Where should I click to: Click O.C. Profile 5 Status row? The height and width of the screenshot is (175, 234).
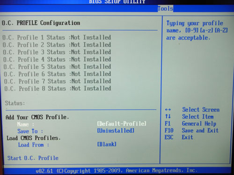click(58, 67)
